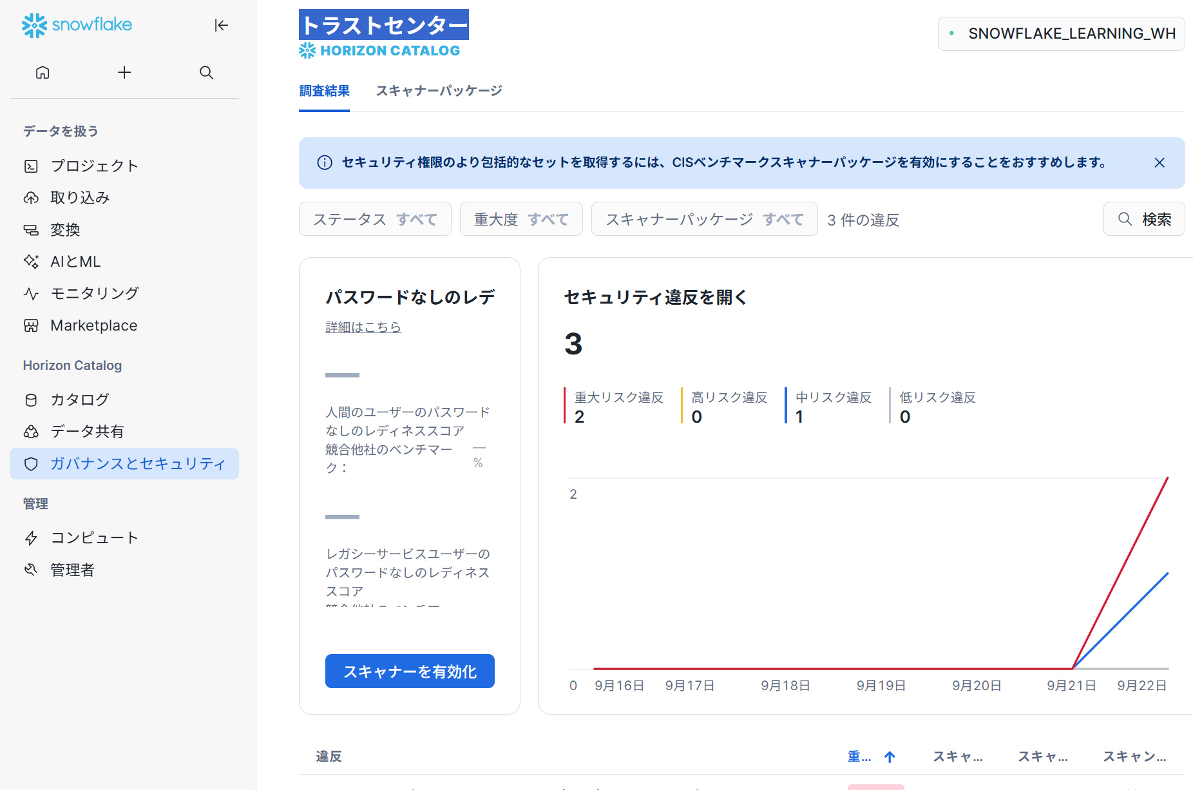
Task: Click スキャナーを有効化 button
Action: (410, 671)
